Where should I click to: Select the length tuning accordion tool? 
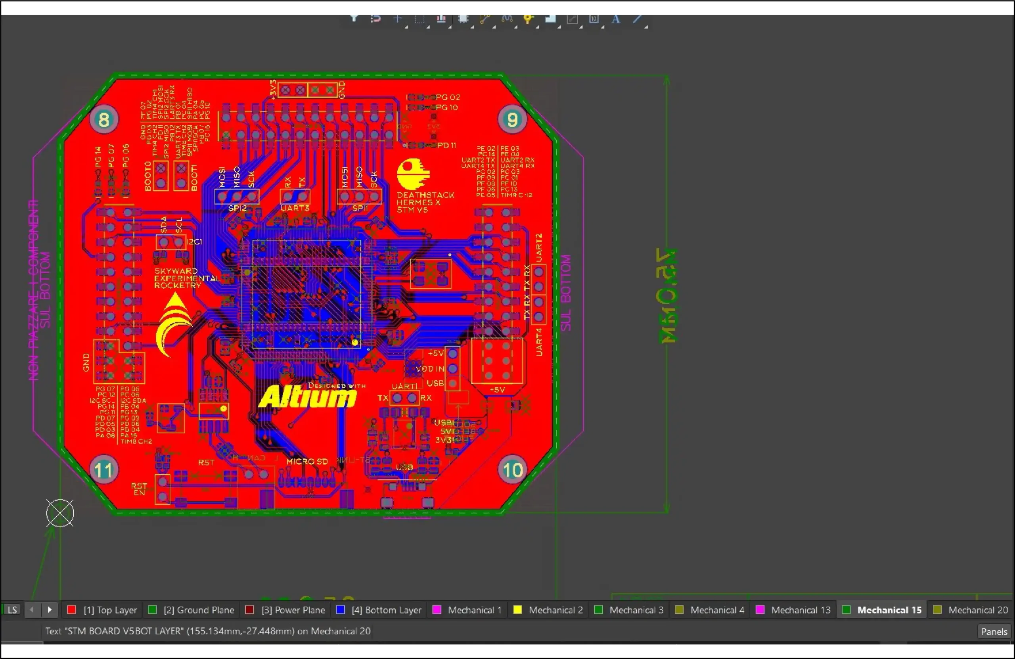tap(507, 19)
